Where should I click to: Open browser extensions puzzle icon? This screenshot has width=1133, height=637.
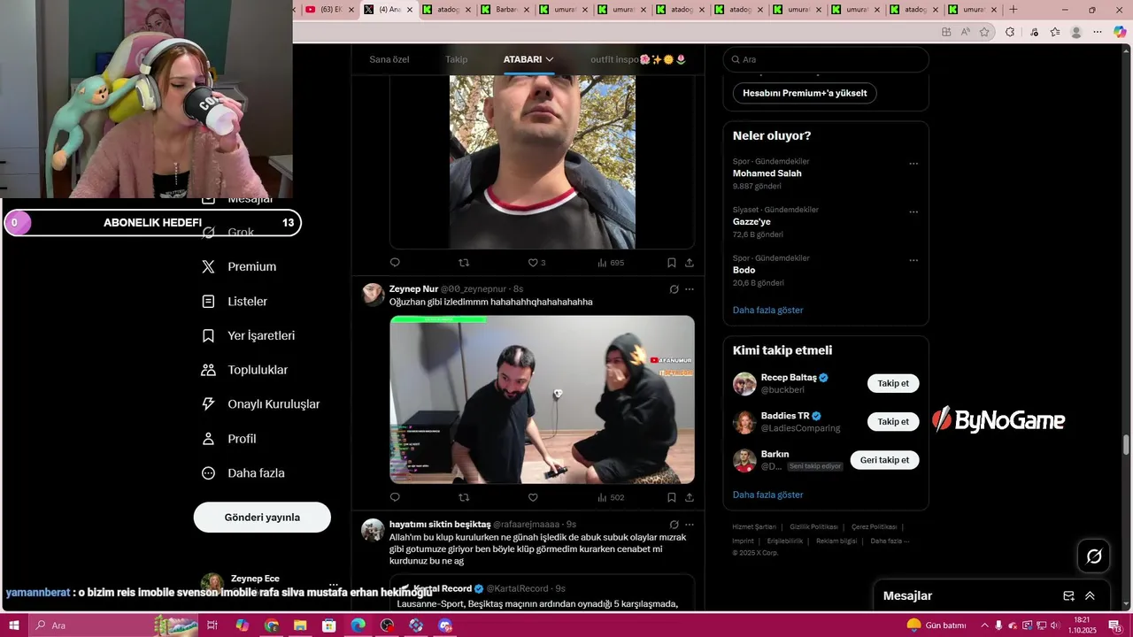click(1010, 32)
